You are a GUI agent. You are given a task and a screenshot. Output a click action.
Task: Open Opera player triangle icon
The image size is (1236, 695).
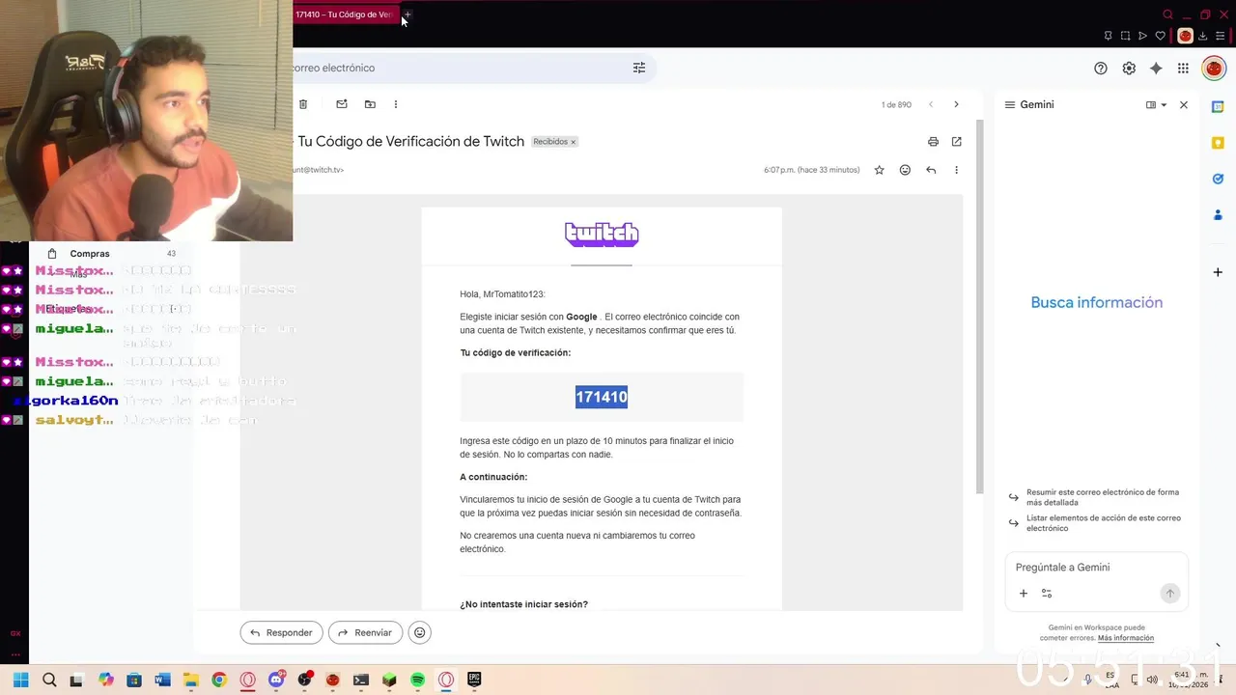[x=1142, y=36]
